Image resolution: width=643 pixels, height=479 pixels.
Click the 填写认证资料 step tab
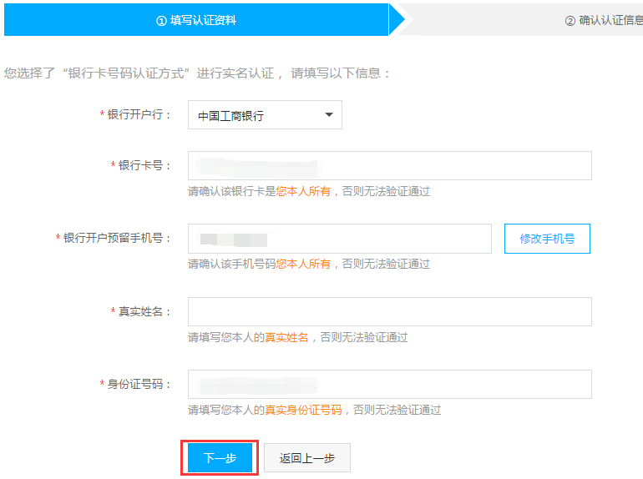tap(196, 20)
